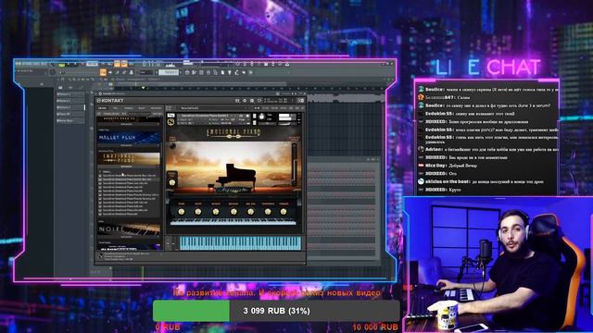Select the Expert tab in Kontakt
The width and height of the screenshot is (593, 333).
142,108
